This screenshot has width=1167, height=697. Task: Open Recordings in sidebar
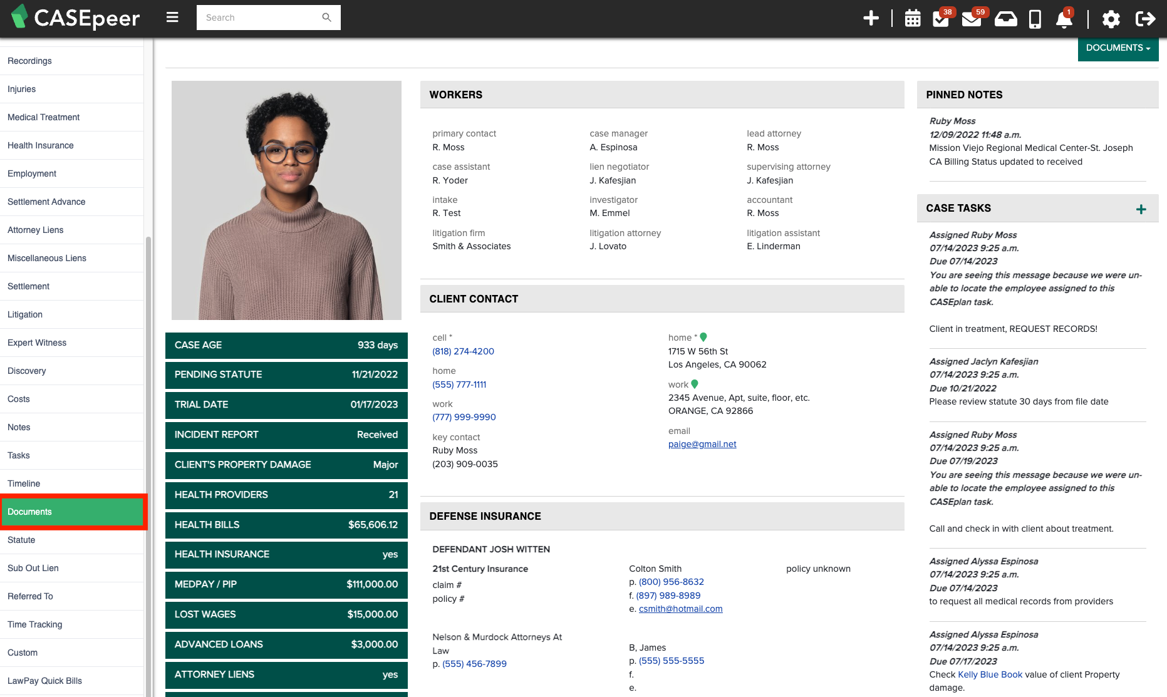coord(72,61)
